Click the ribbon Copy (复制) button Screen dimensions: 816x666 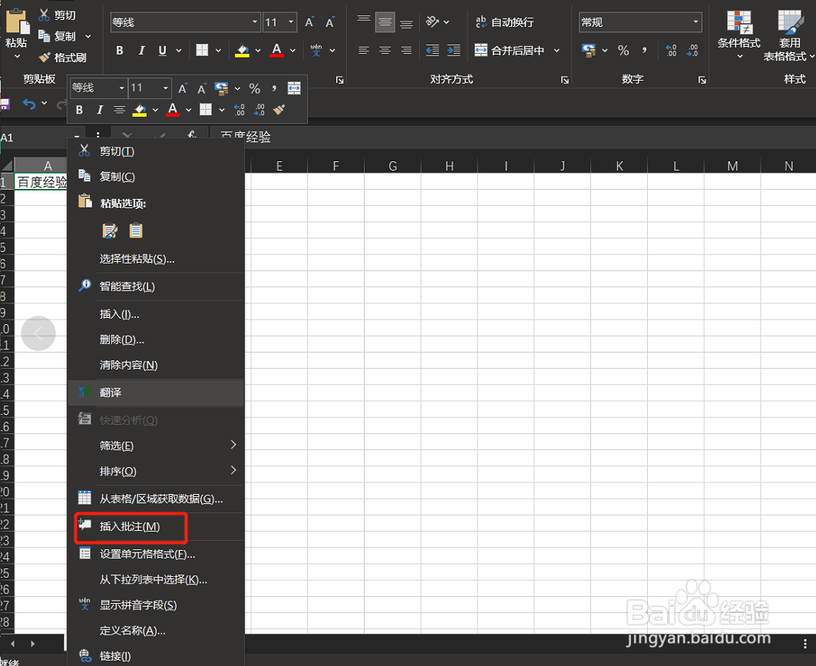click(x=58, y=36)
